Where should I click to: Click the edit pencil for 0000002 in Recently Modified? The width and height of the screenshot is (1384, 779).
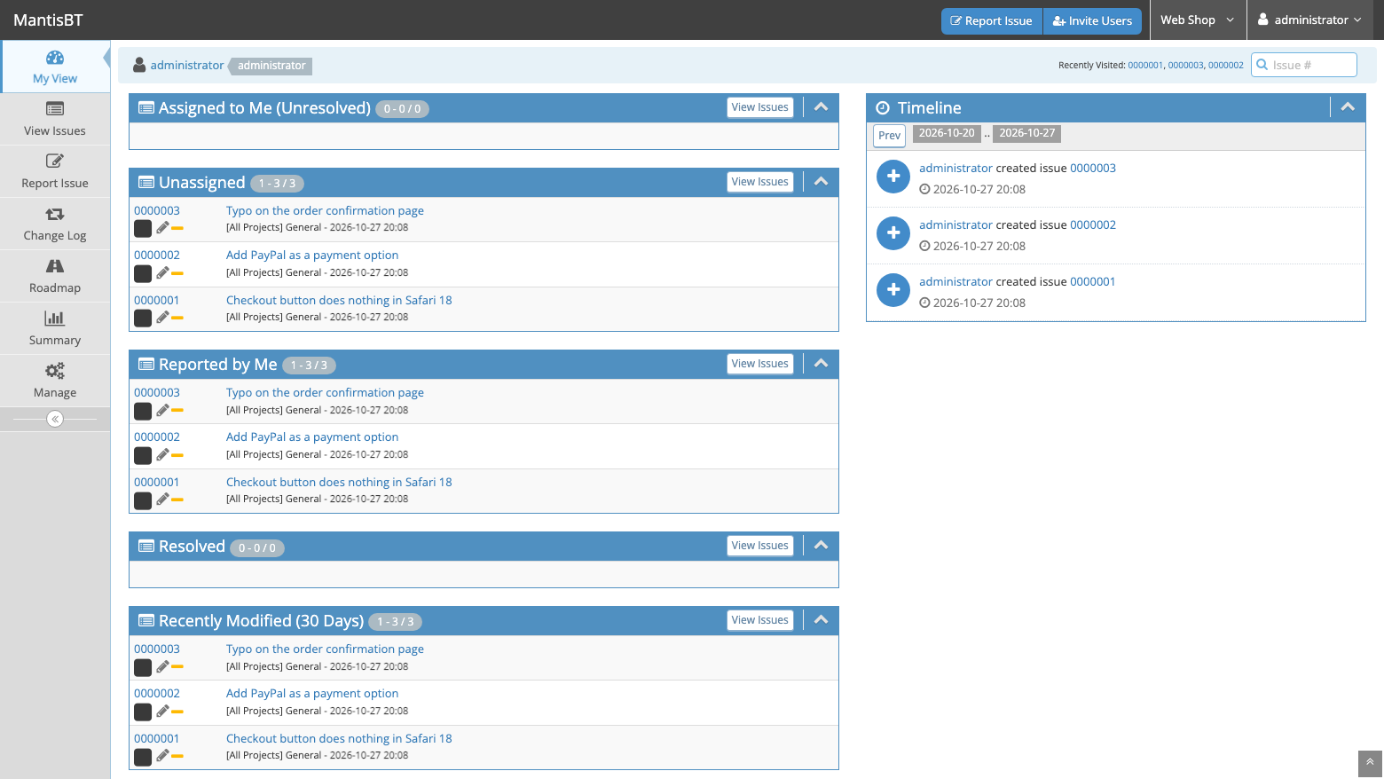(x=162, y=712)
